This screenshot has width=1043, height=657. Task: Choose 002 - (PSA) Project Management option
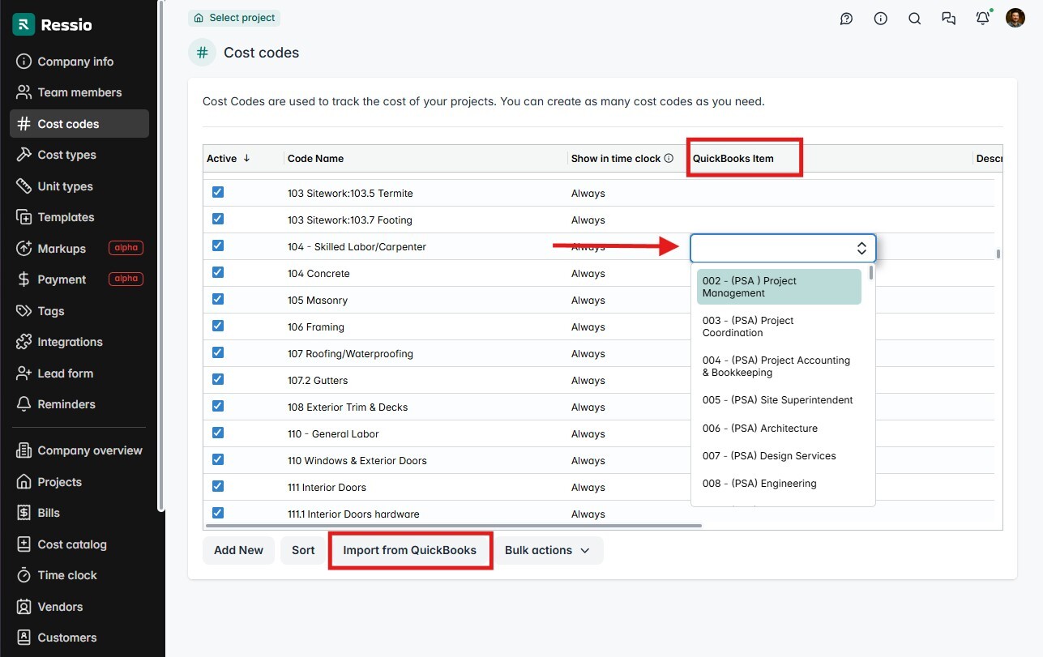click(x=779, y=287)
